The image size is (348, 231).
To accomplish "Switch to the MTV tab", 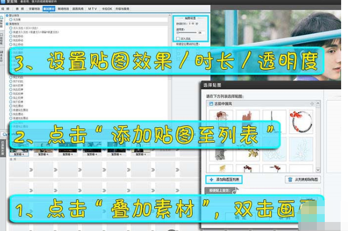I will (92, 10).
